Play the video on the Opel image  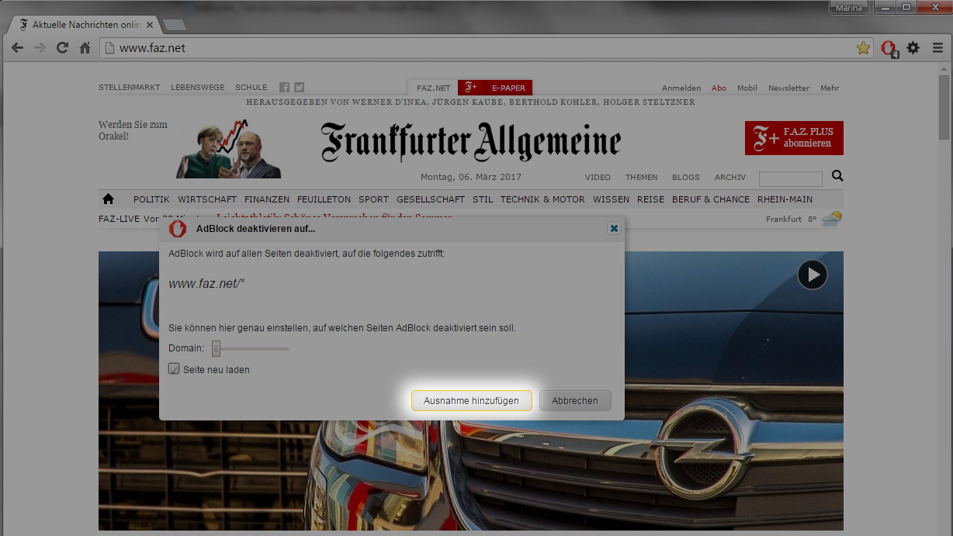tap(813, 274)
